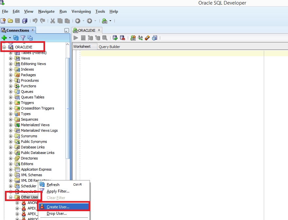
Task: Open the File menu
Action: 5,11
